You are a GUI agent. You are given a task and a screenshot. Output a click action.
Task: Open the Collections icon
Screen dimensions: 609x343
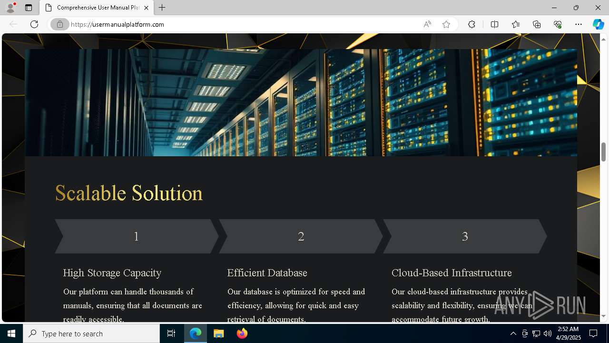(x=537, y=24)
